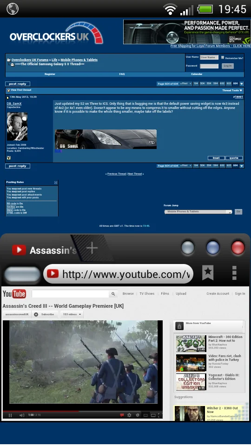
Task: Open the YouTube Films menu item
Action: point(165,294)
